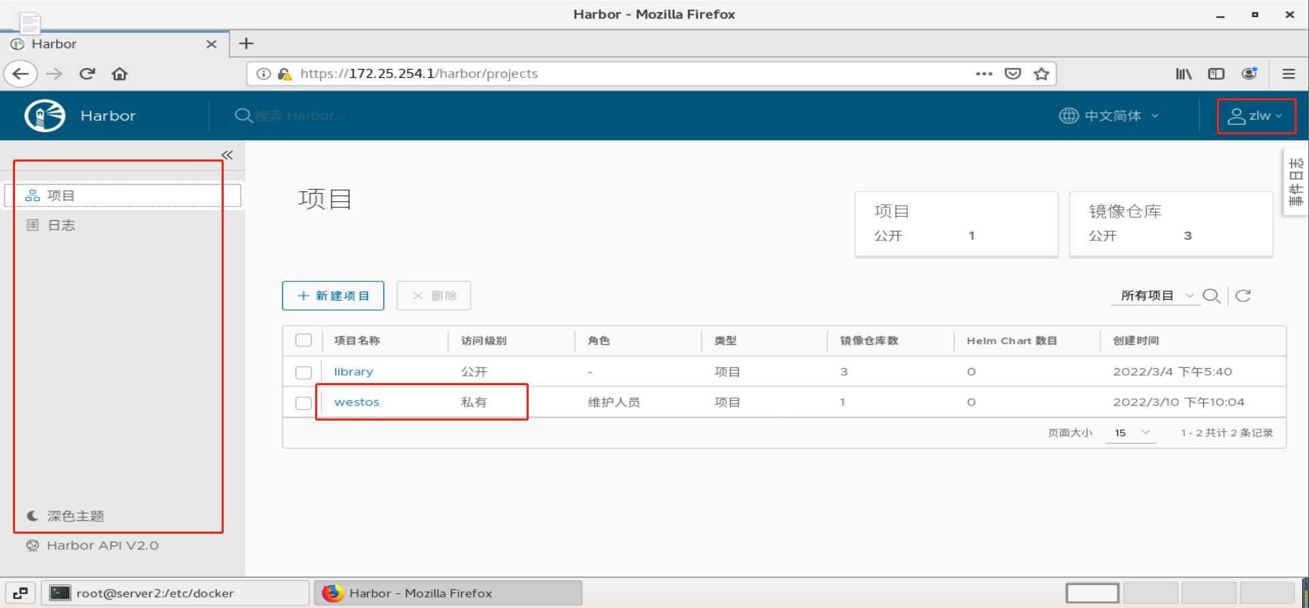The image size is (1309, 608).
Task: Open the Firefox home page icon
Action: tap(120, 74)
